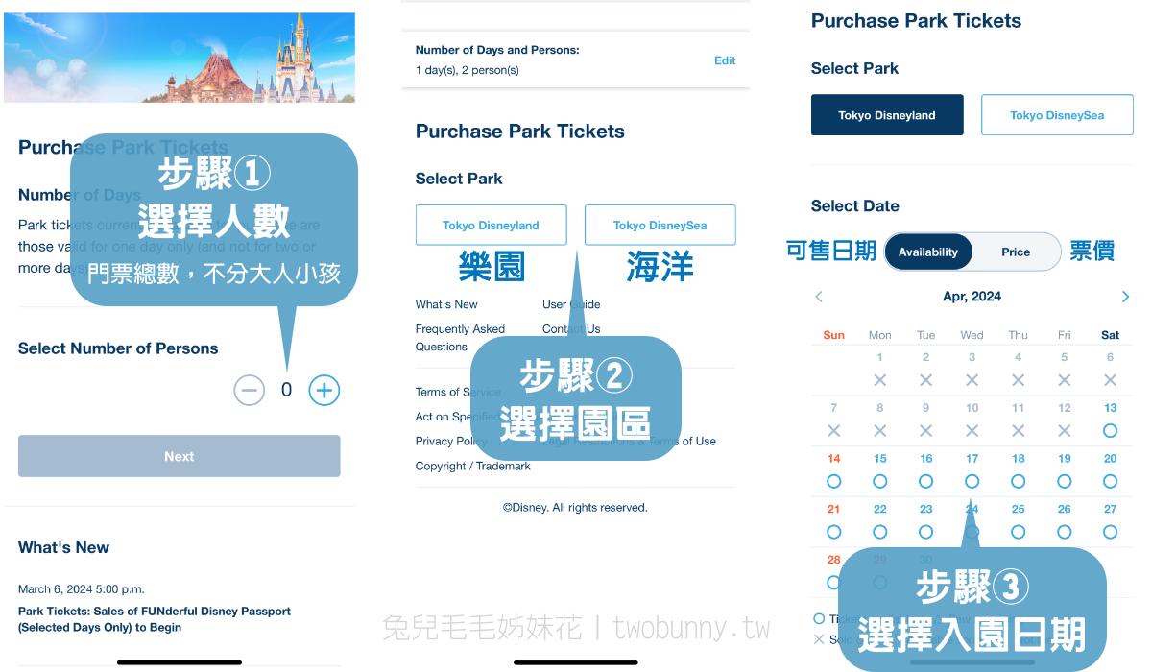Go to previous month with left chevron
The width and height of the screenshot is (1152, 672).
click(x=819, y=297)
